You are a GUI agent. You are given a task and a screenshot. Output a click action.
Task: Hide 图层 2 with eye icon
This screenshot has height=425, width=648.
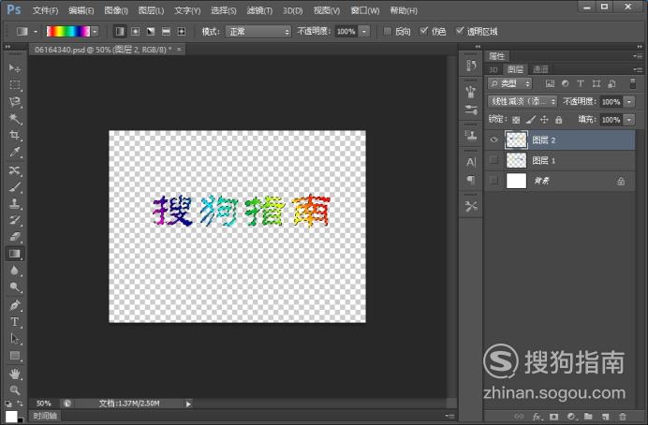point(493,139)
